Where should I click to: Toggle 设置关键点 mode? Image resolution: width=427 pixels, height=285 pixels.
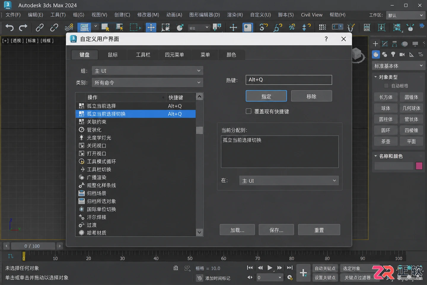click(325, 278)
